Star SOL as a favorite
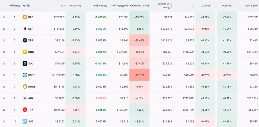Screen dimensions: 259x127 coord(4,63)
